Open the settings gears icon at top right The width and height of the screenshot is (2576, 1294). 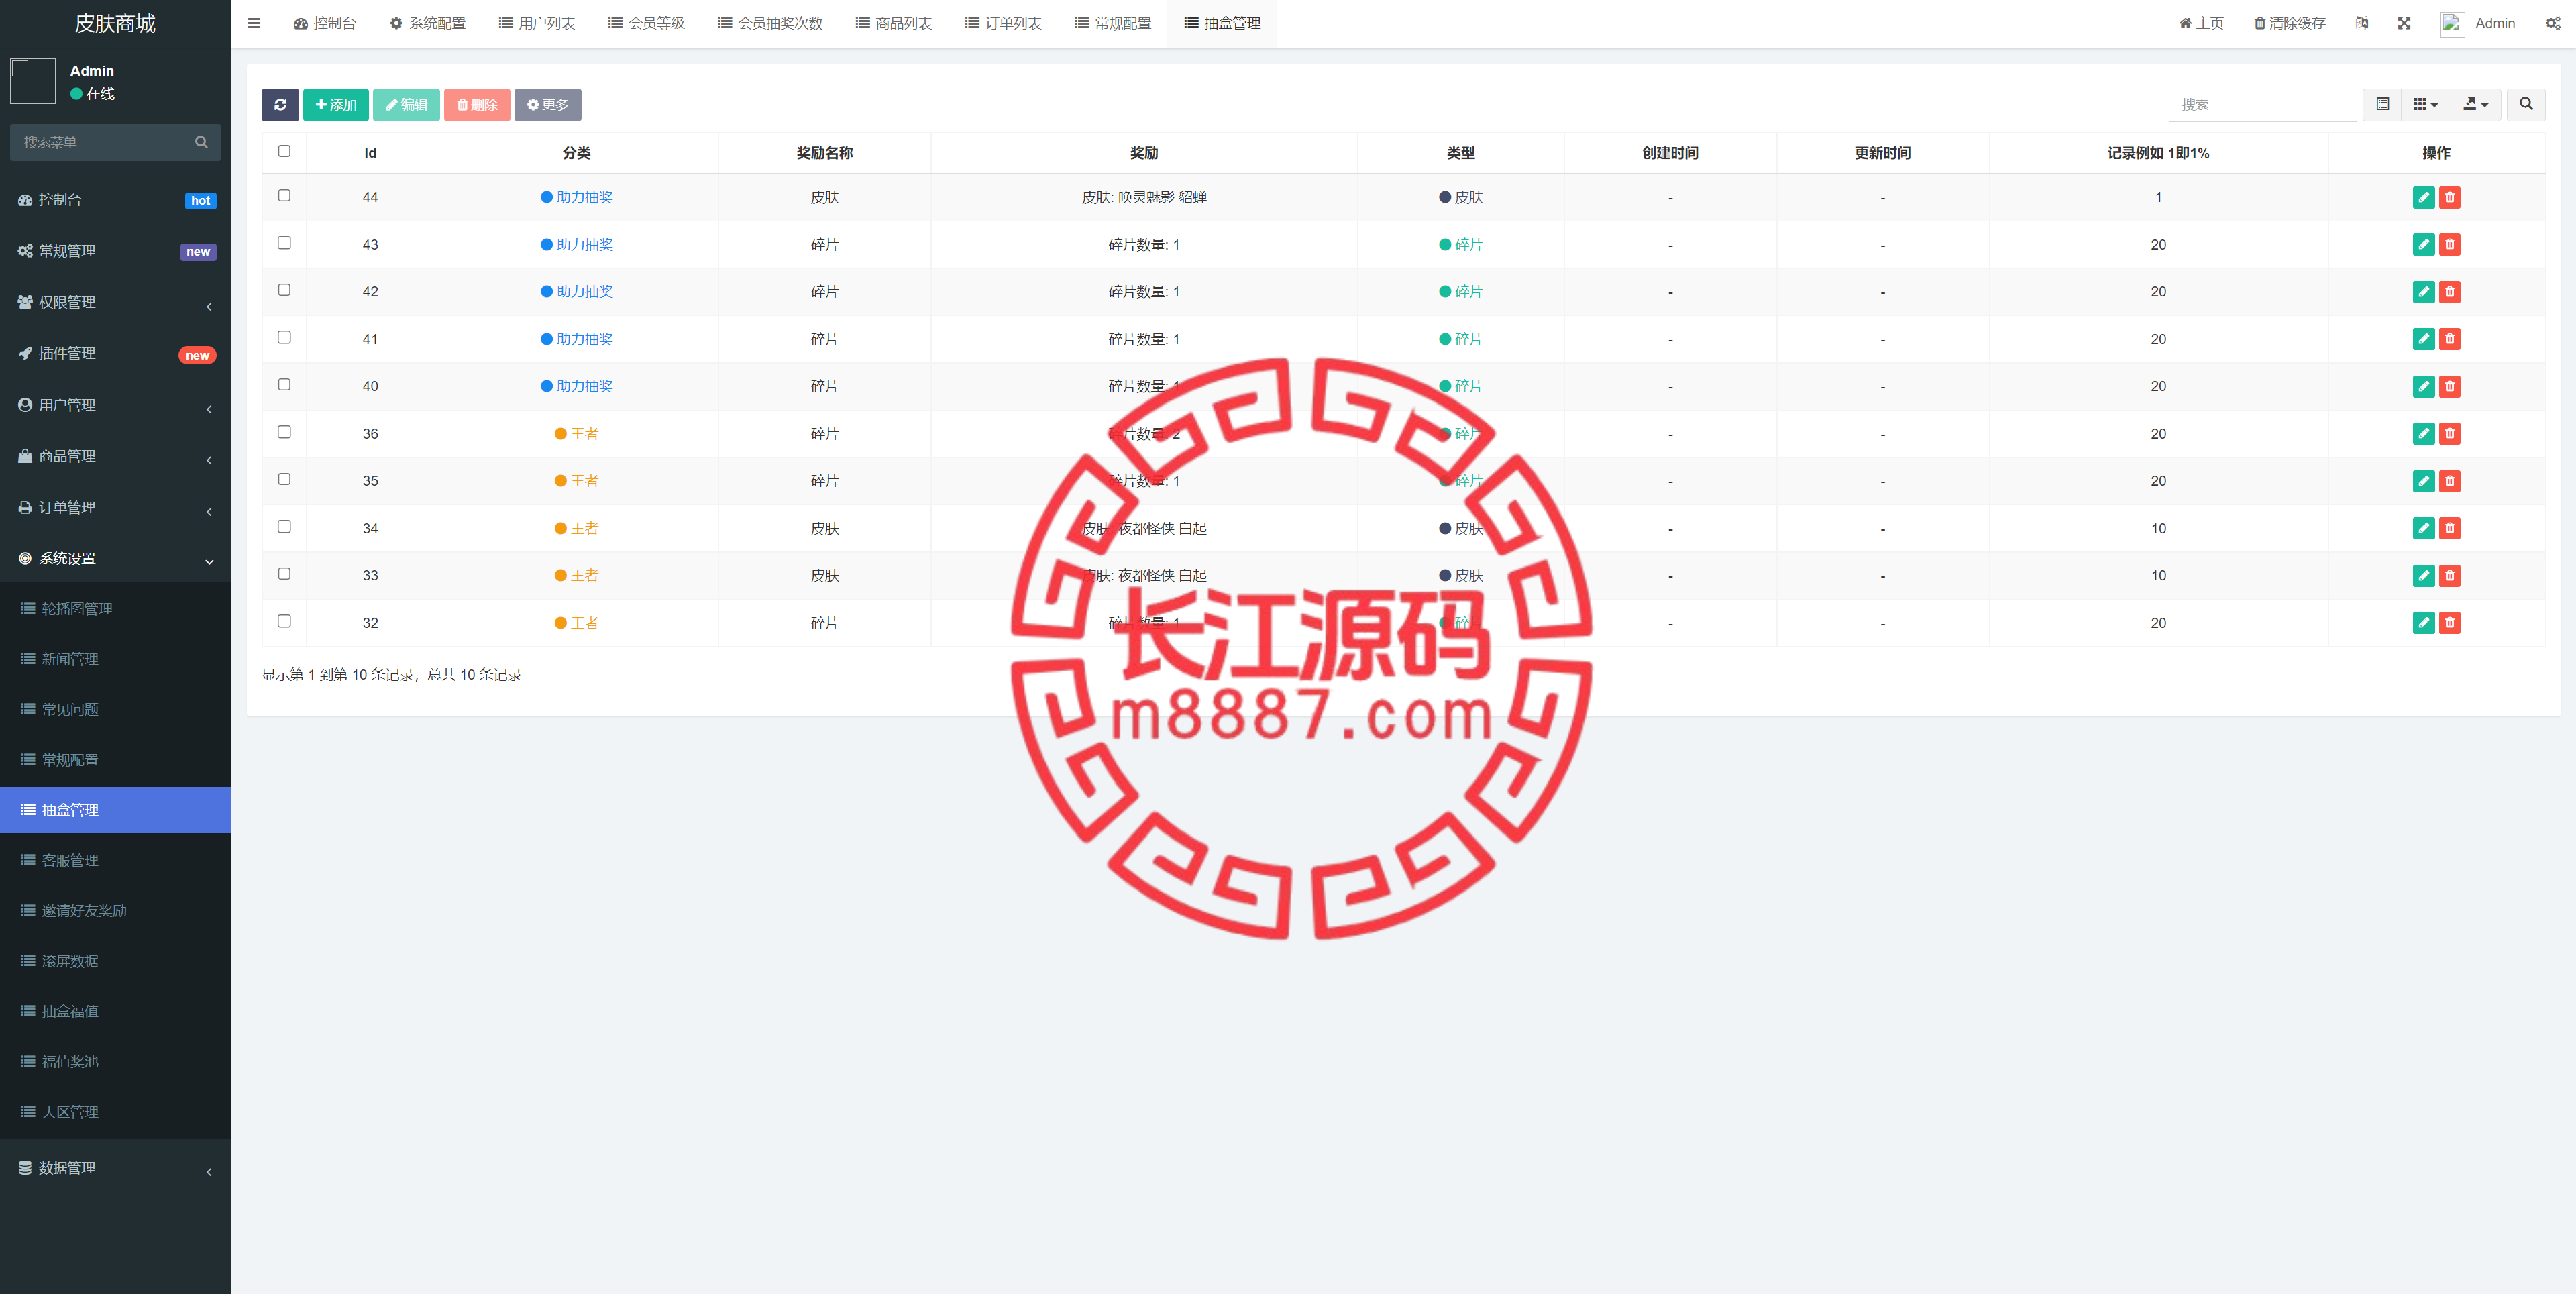click(2553, 23)
